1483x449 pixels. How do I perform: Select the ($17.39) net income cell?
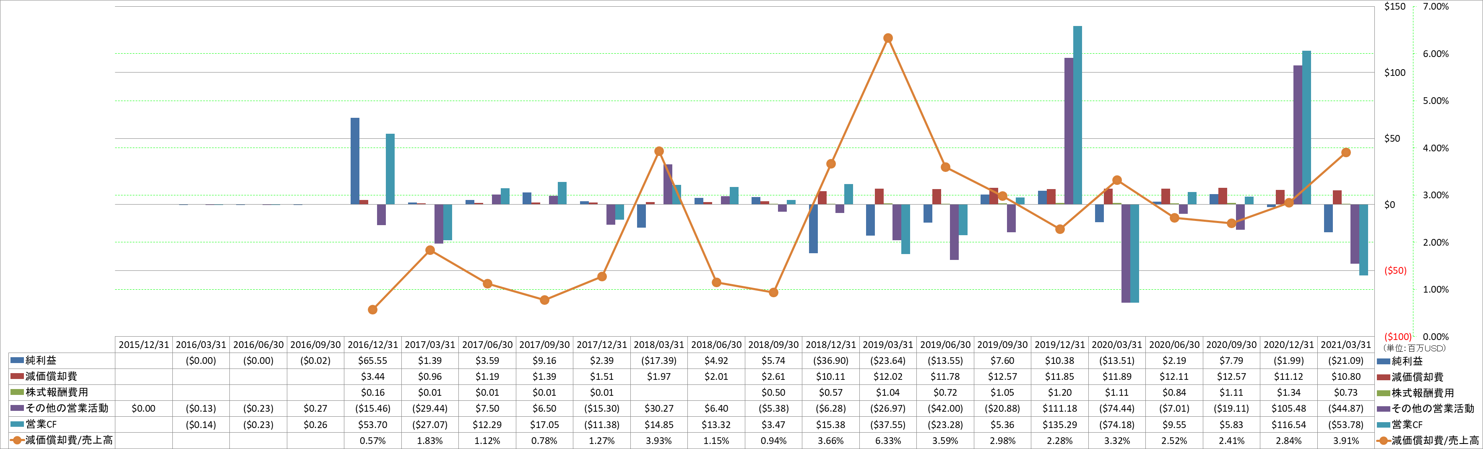(659, 361)
